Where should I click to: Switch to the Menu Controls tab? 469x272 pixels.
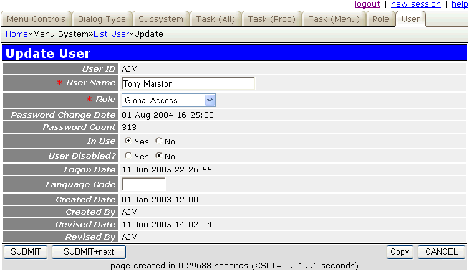36,19
